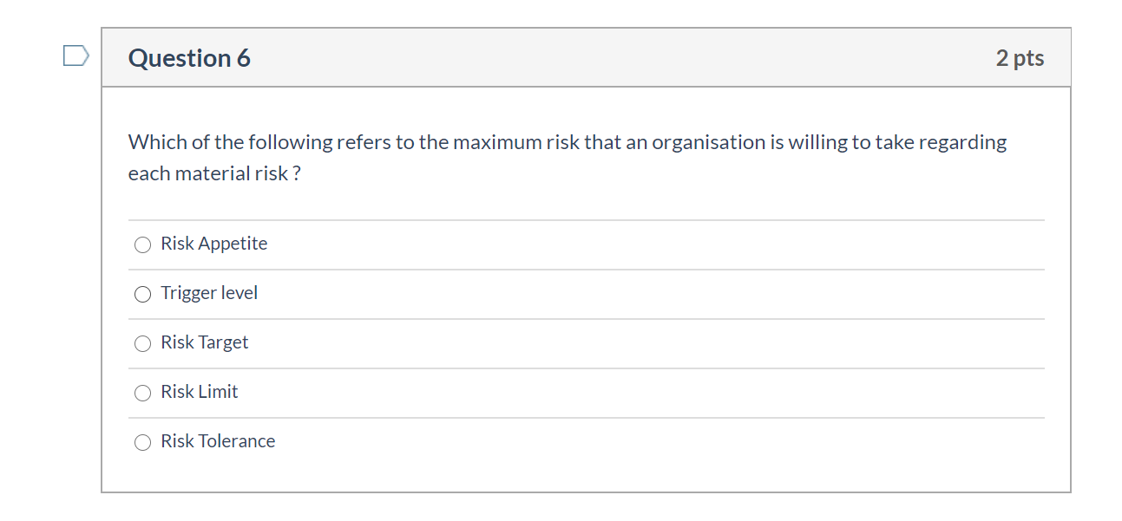
Task: Choose the answer labeled Risk Tolerance
Action: pyautogui.click(x=217, y=441)
